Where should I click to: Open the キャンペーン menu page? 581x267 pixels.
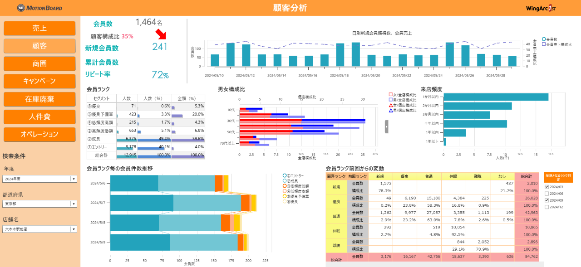39,81
